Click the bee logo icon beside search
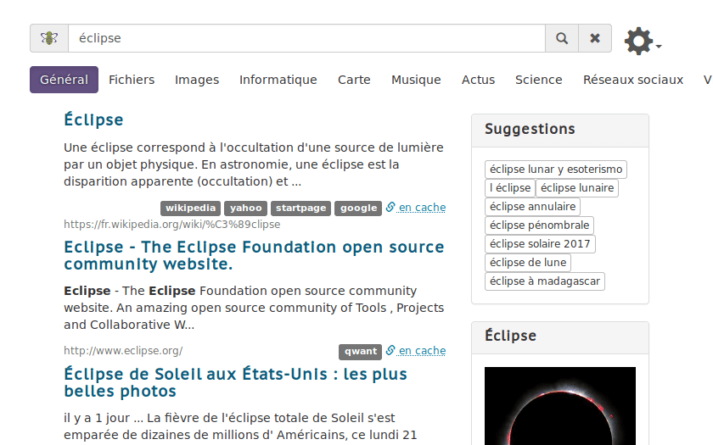Viewport: 713px width, 445px height. click(x=49, y=38)
